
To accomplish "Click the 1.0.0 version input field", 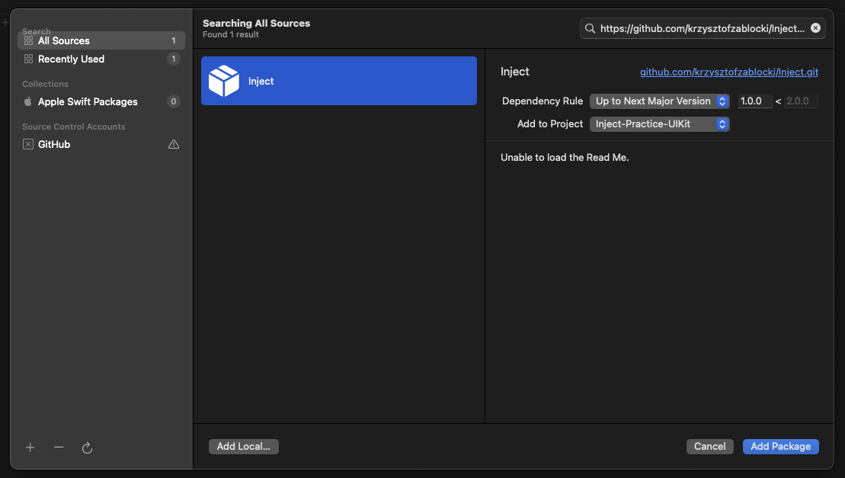I will (754, 101).
